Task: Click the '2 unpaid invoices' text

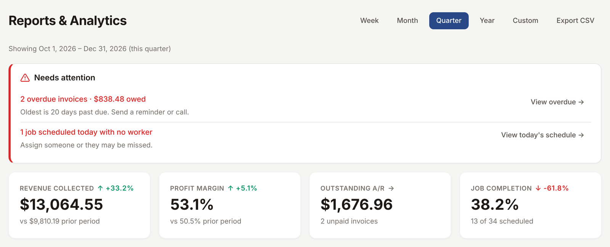Action: click(349, 221)
